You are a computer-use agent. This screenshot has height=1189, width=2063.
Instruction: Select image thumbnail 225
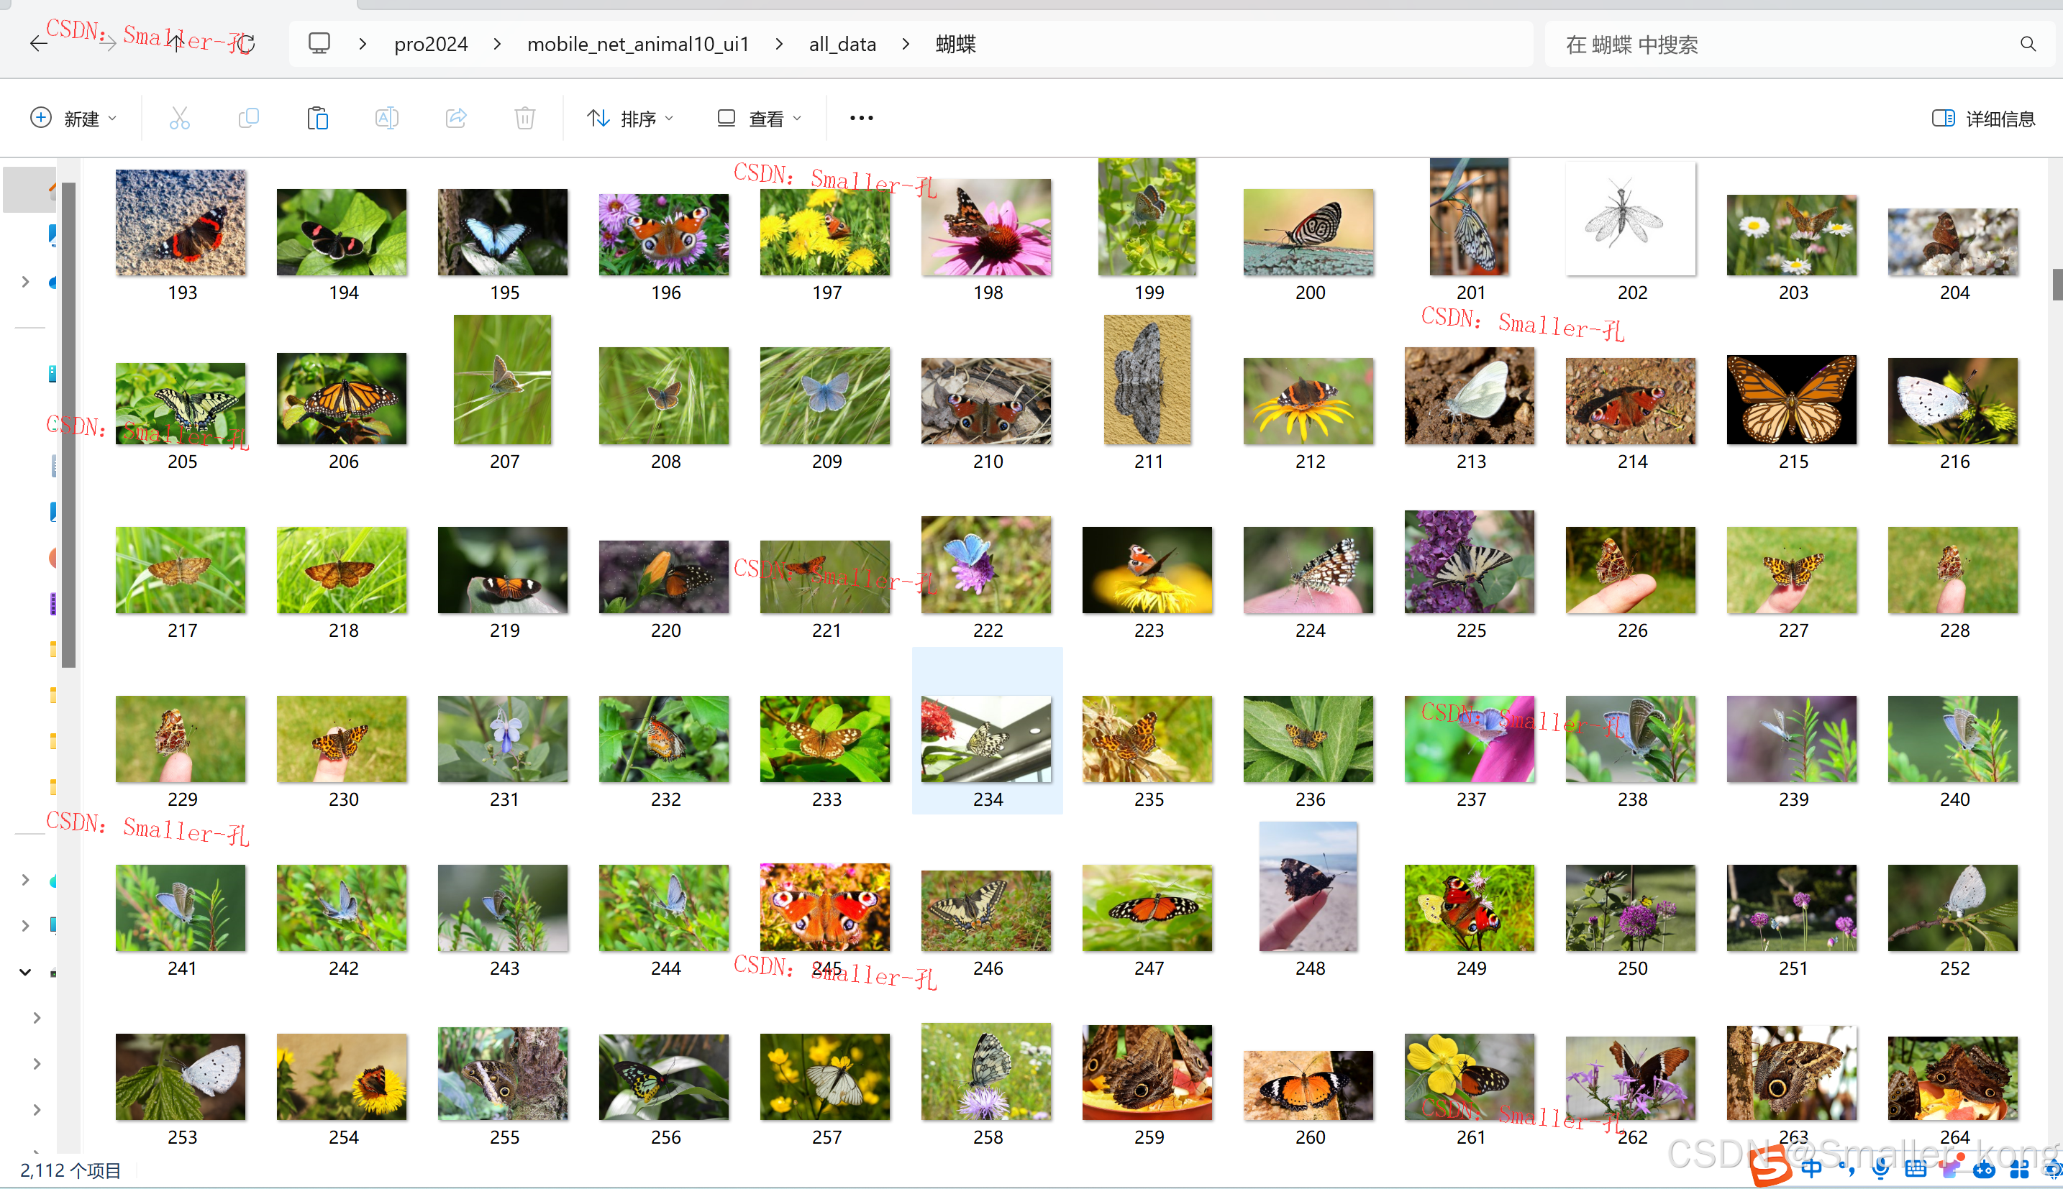coord(1469,562)
